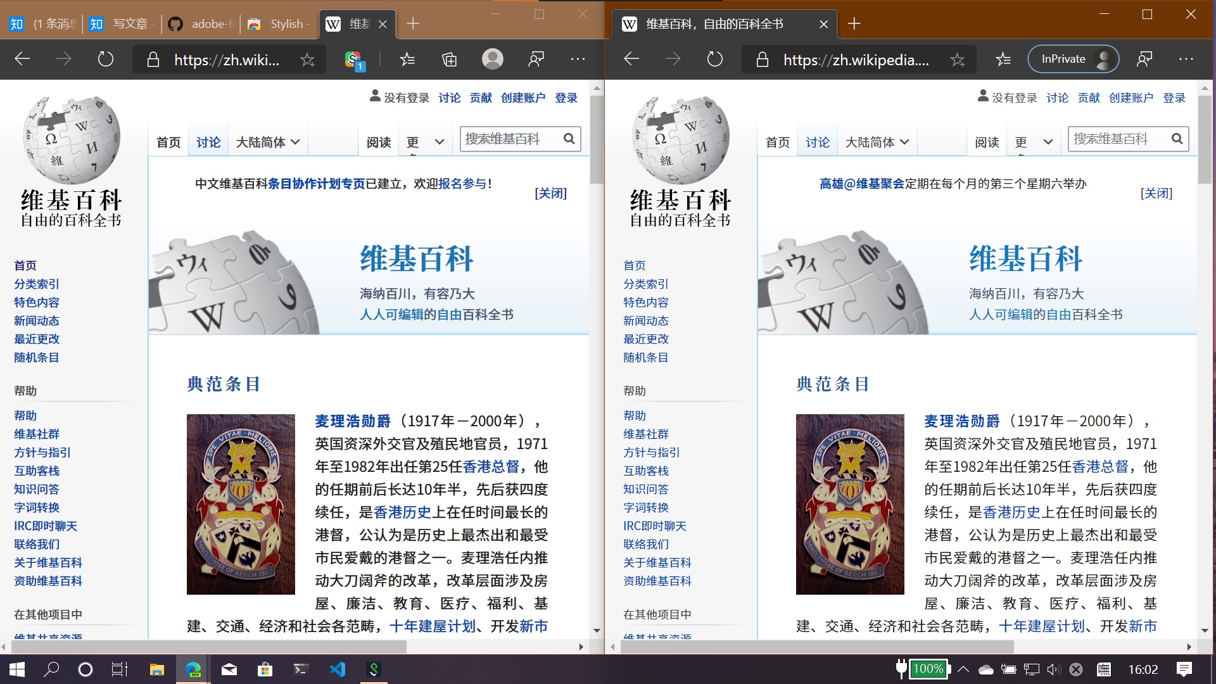
Task: Select 阅读 tab in right Wikipedia page
Action: 987,142
